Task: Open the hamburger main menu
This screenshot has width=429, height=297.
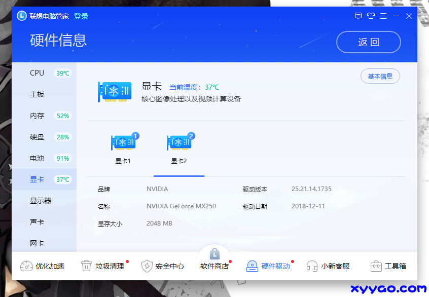Action: click(383, 16)
